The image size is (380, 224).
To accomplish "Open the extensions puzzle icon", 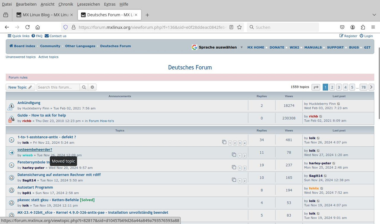I will pyautogui.click(x=363, y=27).
